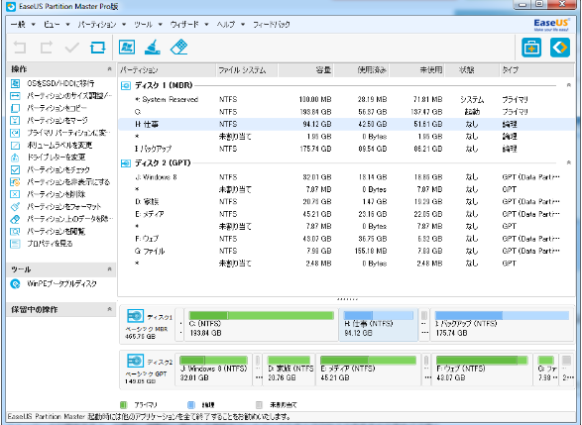Screen dimensions: 582x425
Task: Collapse the 操作 panel section
Action: 109,69
